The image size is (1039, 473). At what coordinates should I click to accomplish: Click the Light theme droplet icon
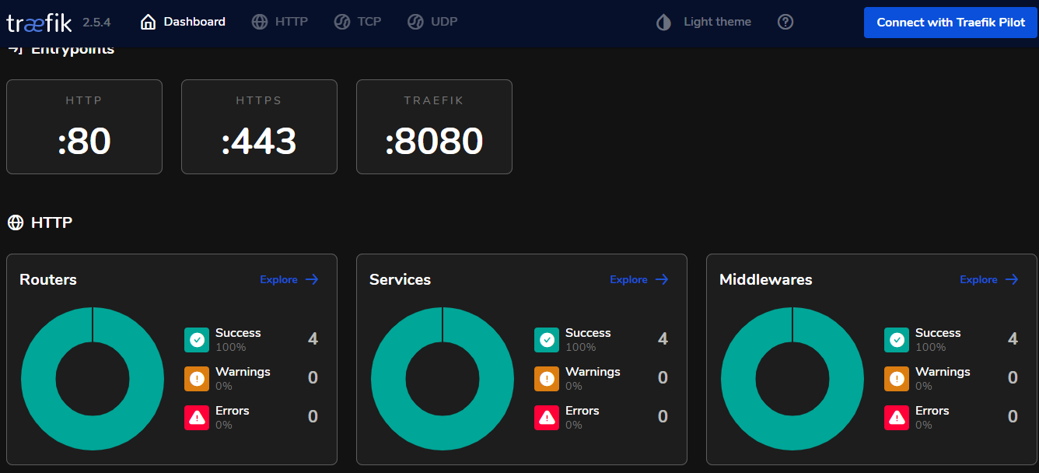point(663,22)
